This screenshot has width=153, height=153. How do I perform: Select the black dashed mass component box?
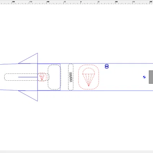[54, 77]
